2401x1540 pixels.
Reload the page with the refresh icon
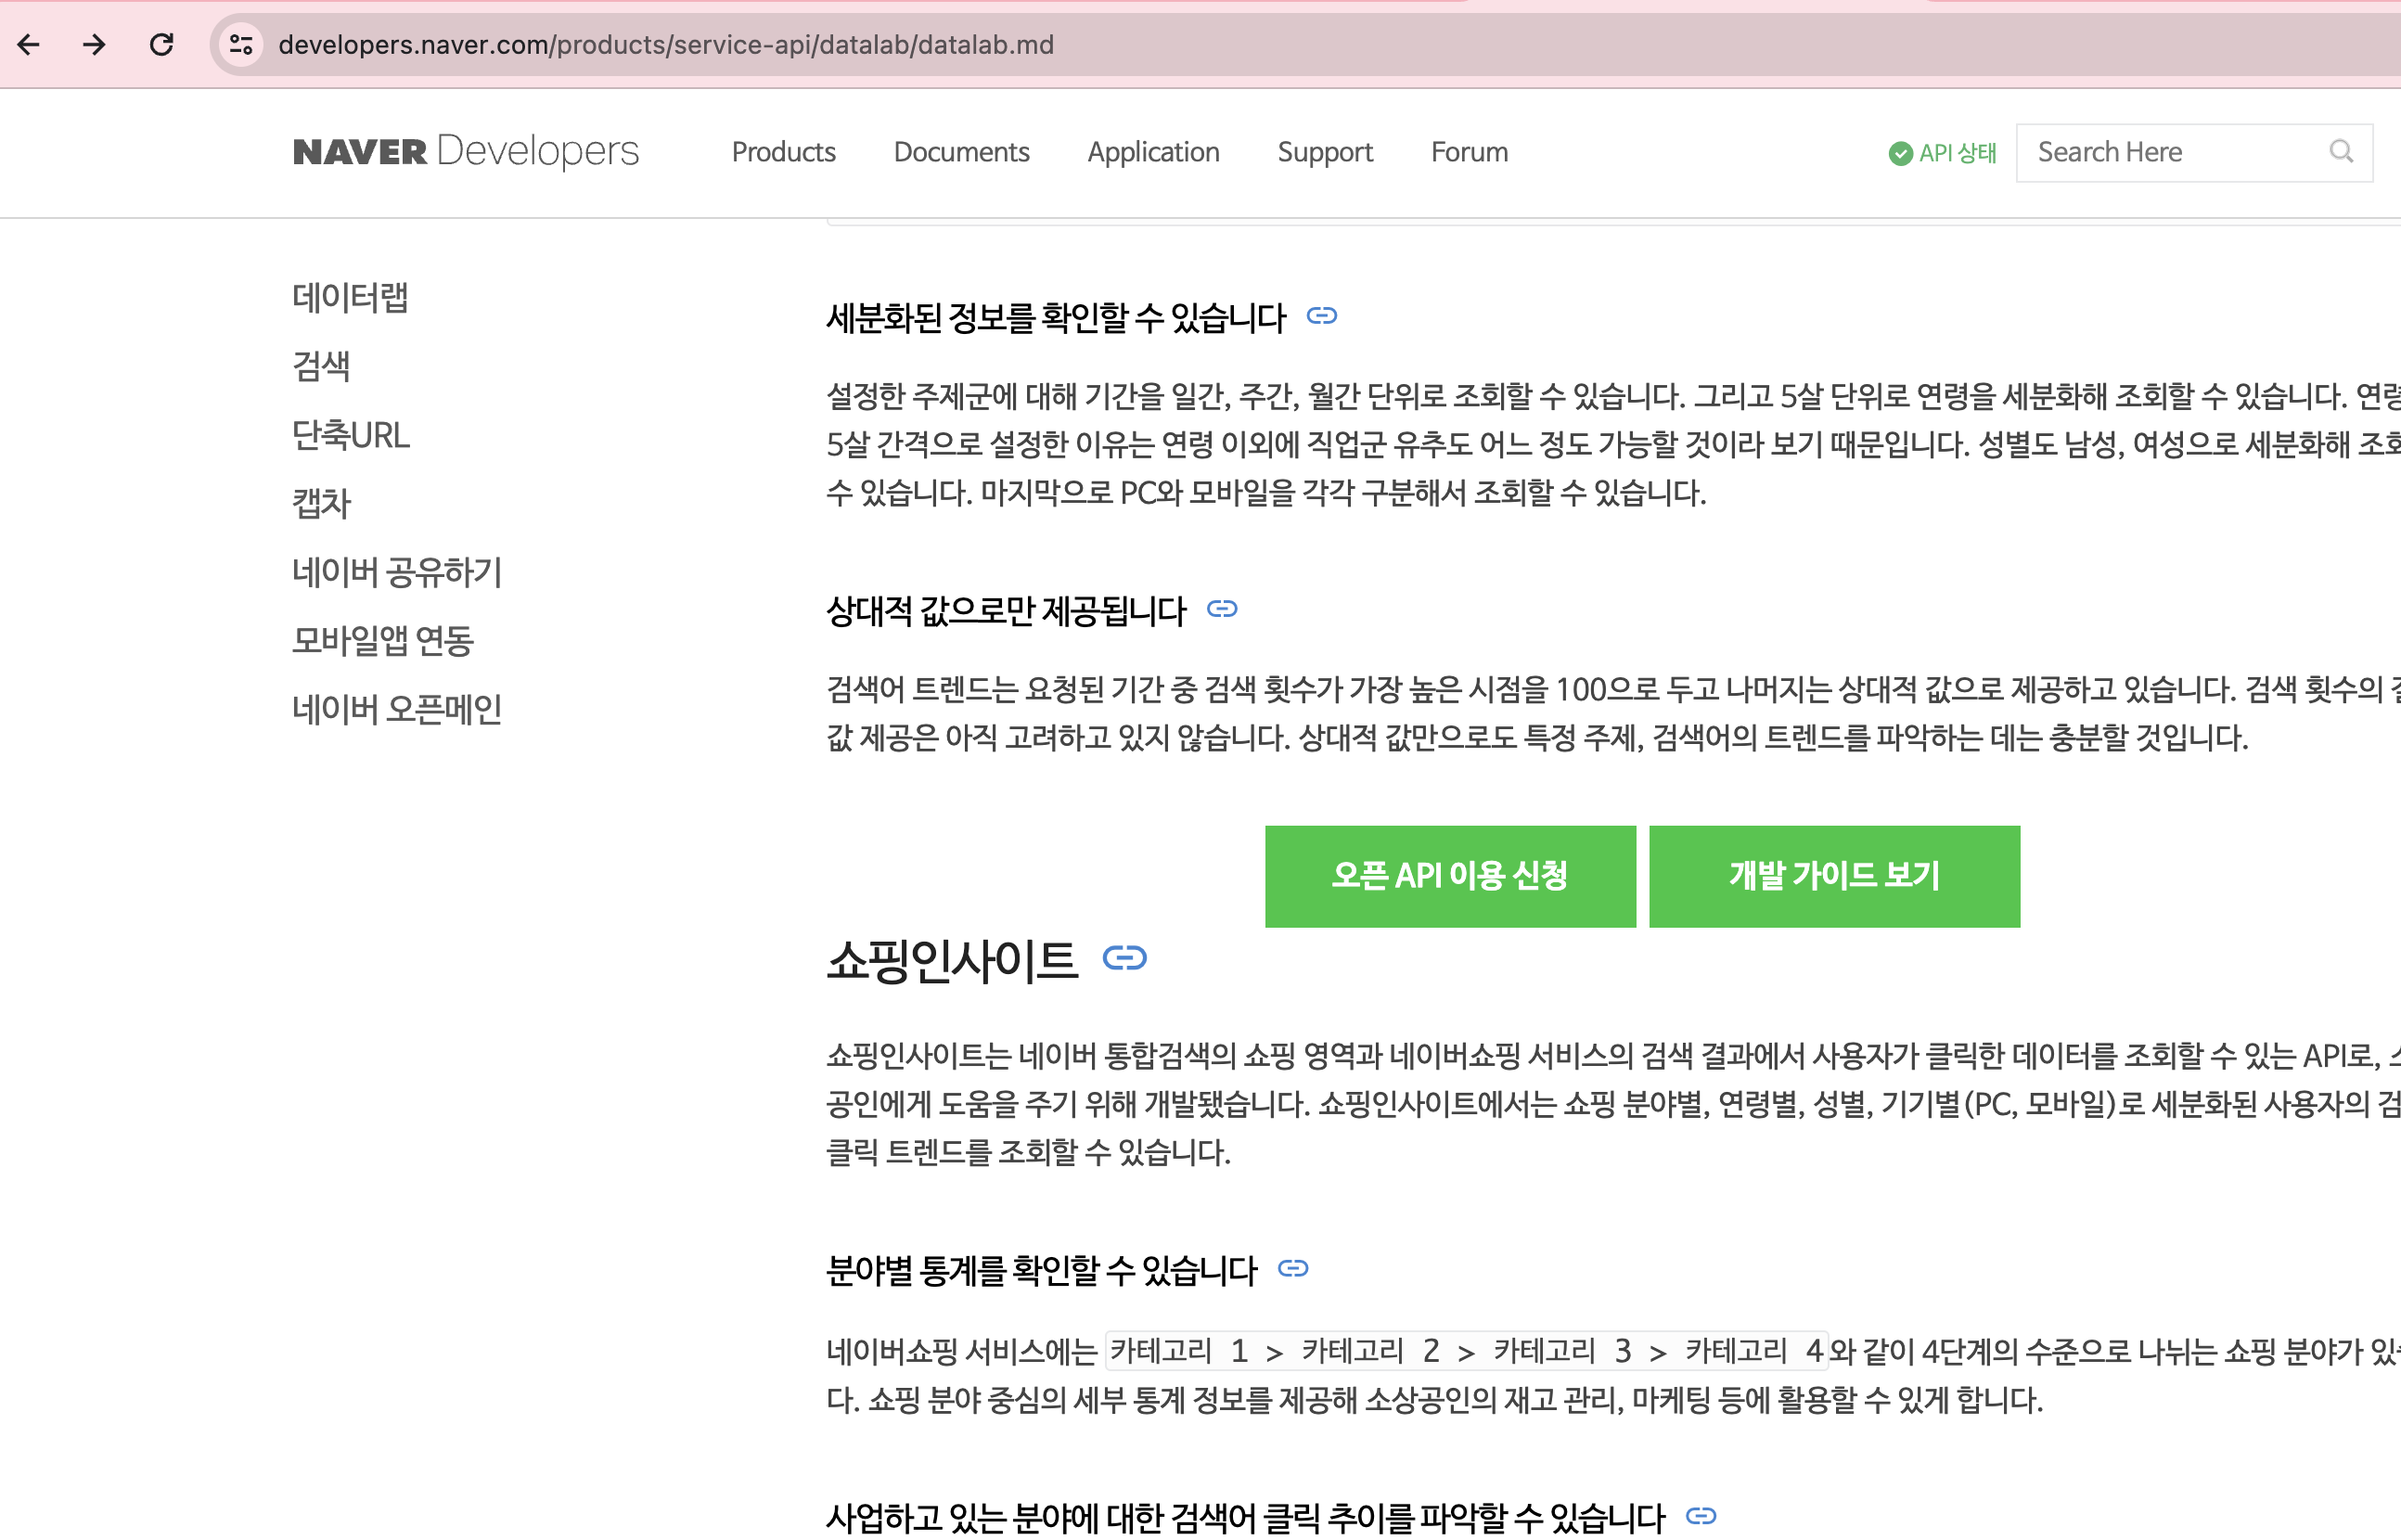161,44
